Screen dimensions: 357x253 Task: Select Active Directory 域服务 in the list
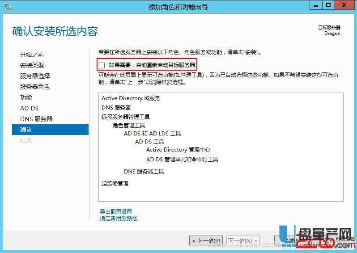(x=131, y=98)
